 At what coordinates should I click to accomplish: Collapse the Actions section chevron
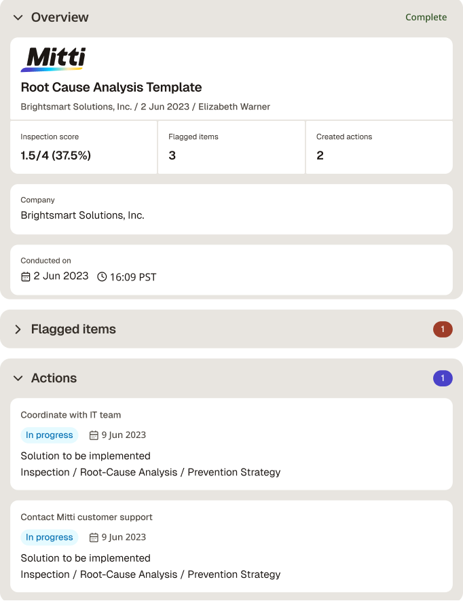tap(18, 378)
